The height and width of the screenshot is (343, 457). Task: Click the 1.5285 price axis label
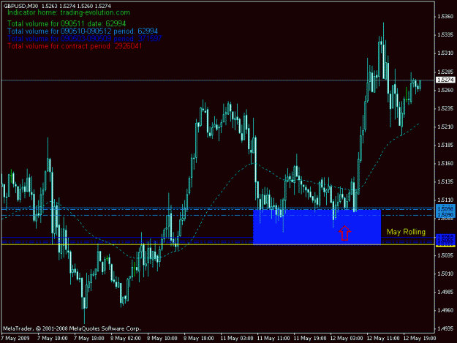[x=445, y=72]
